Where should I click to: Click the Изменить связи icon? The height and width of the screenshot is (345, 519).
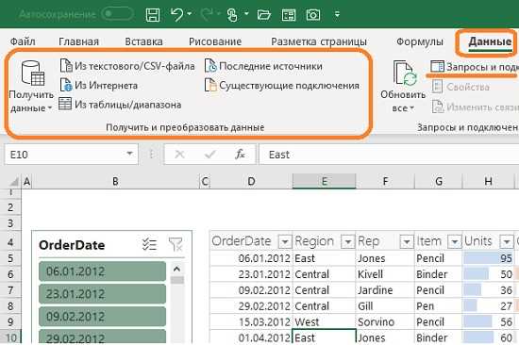[x=438, y=107]
